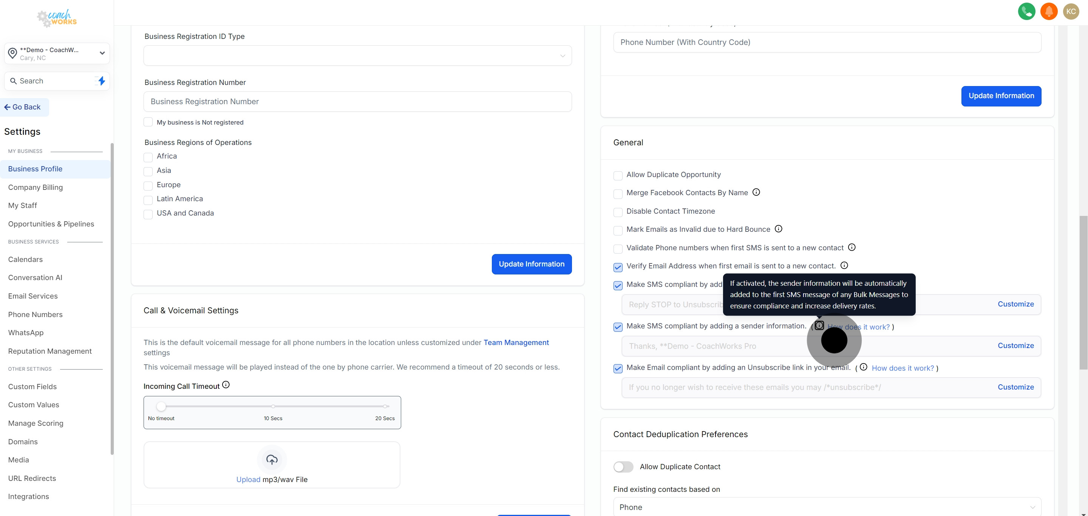Open the Team Management link
Image resolution: width=1088 pixels, height=516 pixels.
[516, 343]
